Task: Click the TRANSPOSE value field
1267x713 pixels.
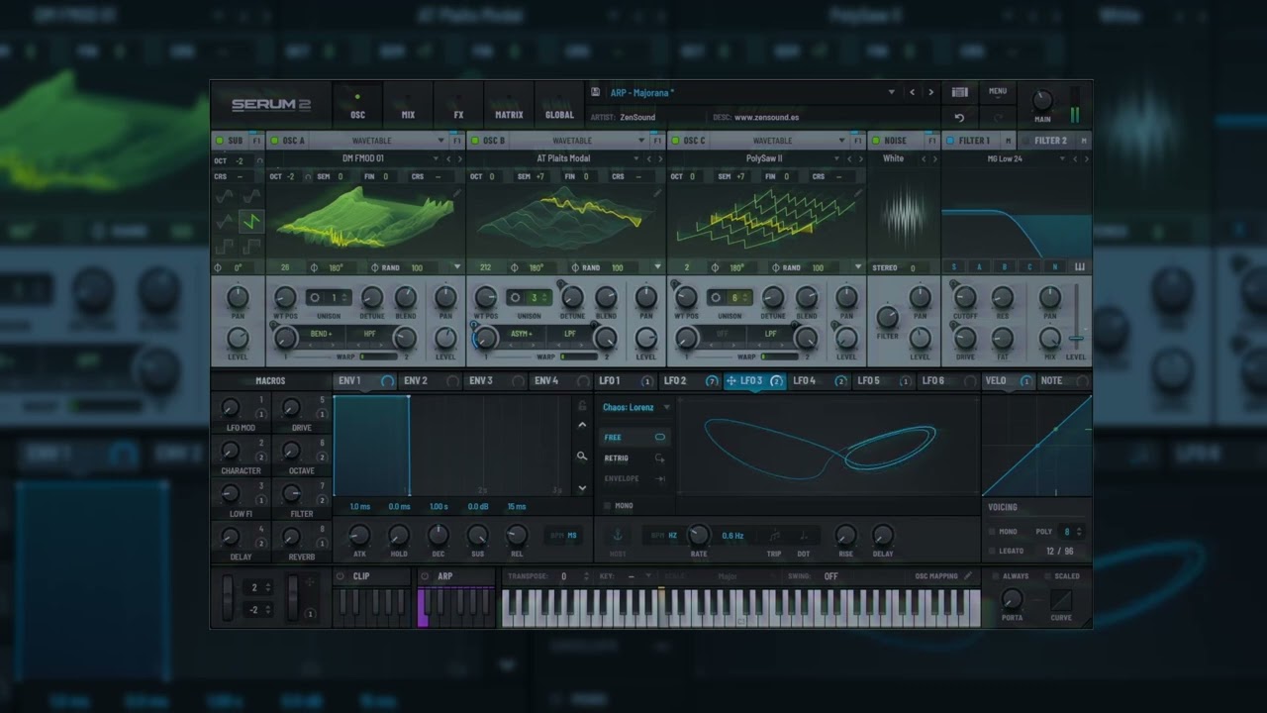Action: 562,576
